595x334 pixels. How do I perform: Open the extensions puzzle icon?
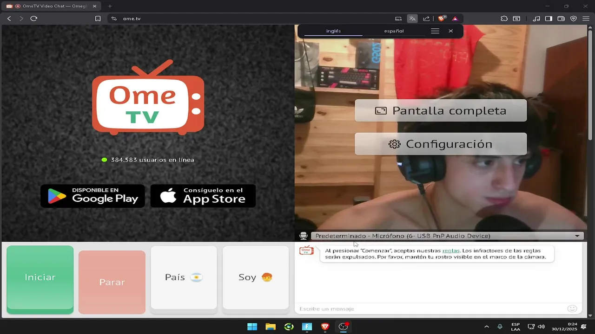[504, 19]
